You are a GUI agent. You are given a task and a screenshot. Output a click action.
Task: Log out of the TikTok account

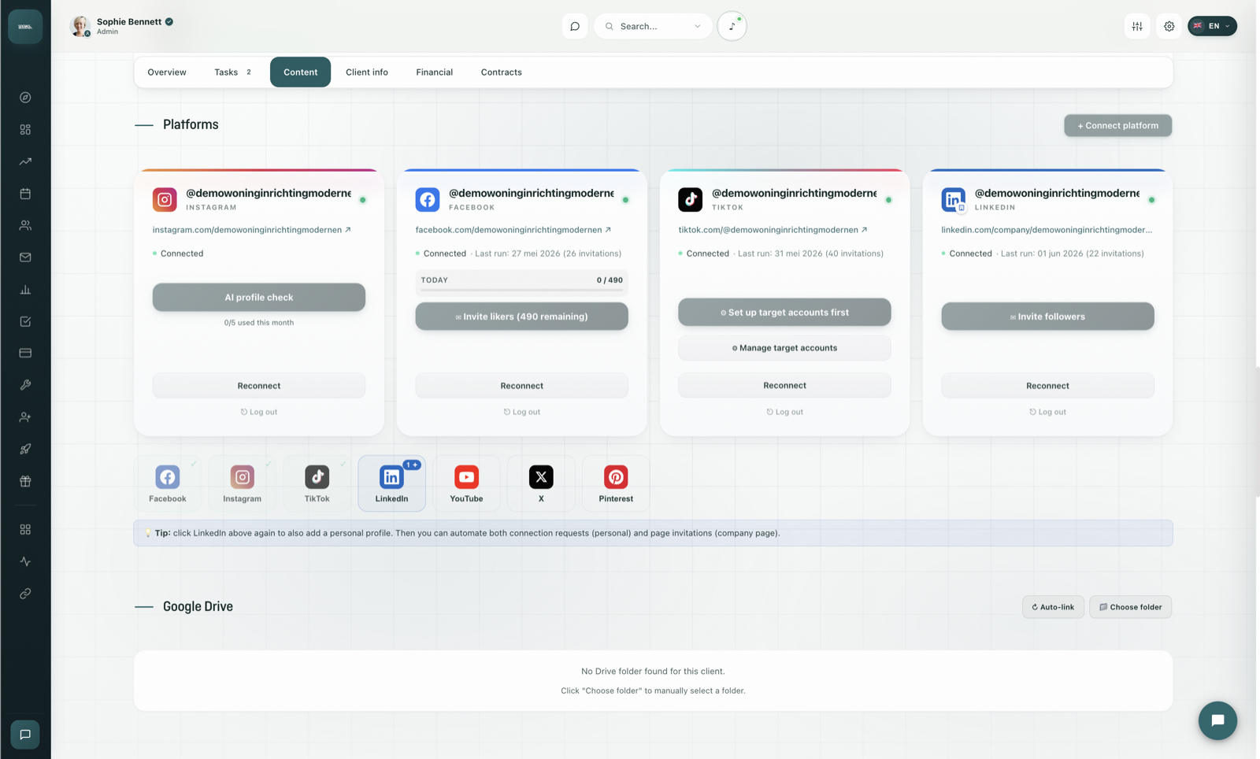(784, 412)
